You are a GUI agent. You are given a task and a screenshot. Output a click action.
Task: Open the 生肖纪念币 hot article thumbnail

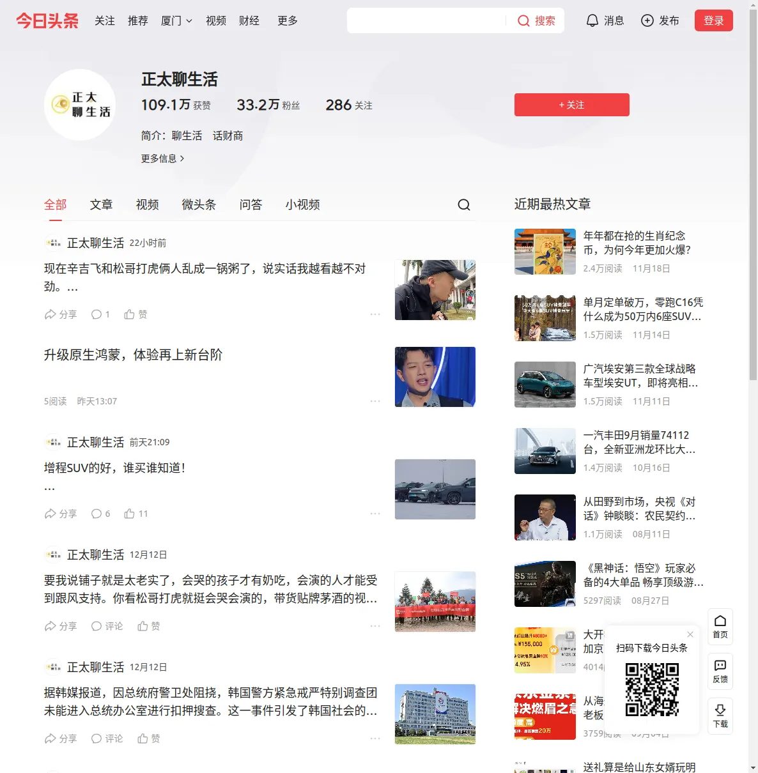click(x=545, y=252)
